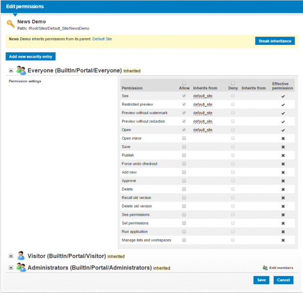303x293 pixels.
Task: Click effective permission checkmark for See
Action: pos(283,96)
